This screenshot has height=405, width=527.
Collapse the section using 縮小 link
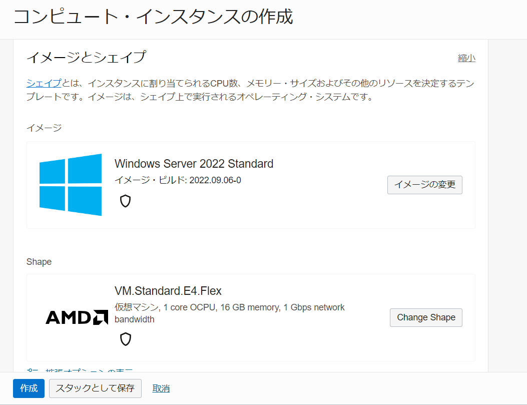pyautogui.click(x=466, y=58)
